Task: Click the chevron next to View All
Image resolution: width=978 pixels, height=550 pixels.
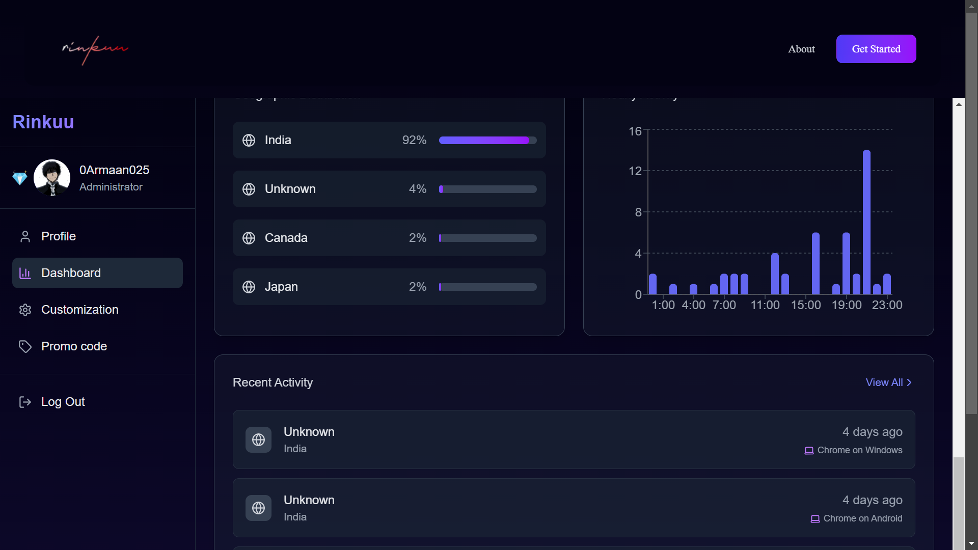Action: [x=909, y=382]
